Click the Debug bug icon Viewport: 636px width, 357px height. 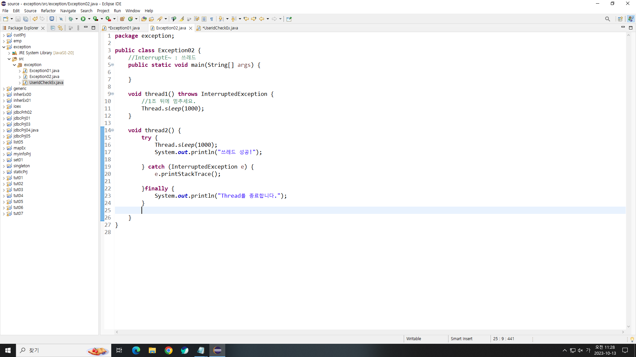click(x=71, y=19)
